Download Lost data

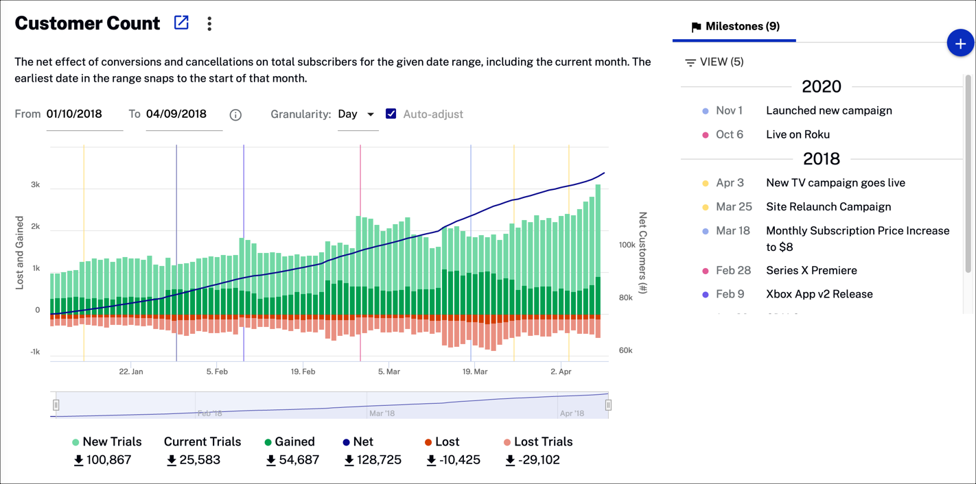click(x=431, y=460)
